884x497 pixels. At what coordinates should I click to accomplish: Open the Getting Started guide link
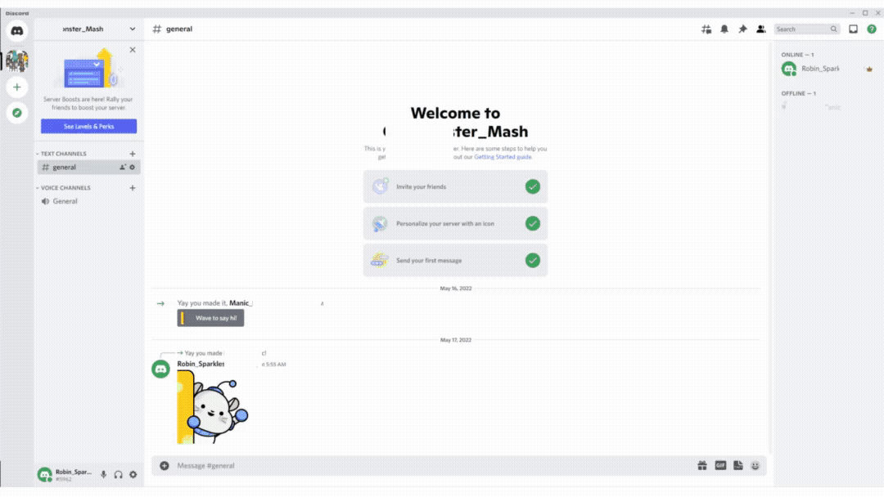pos(503,157)
